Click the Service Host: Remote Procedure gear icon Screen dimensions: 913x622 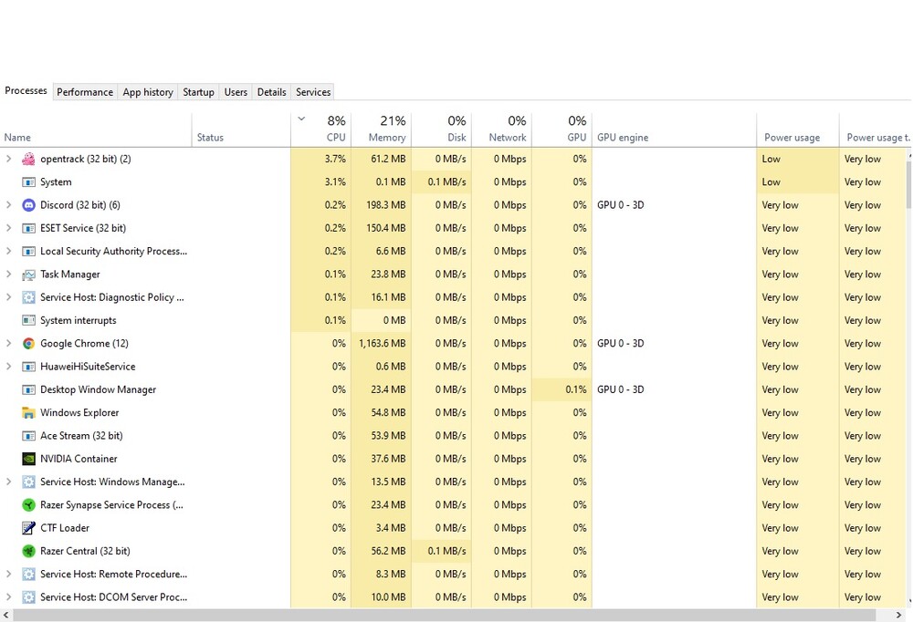(28, 575)
